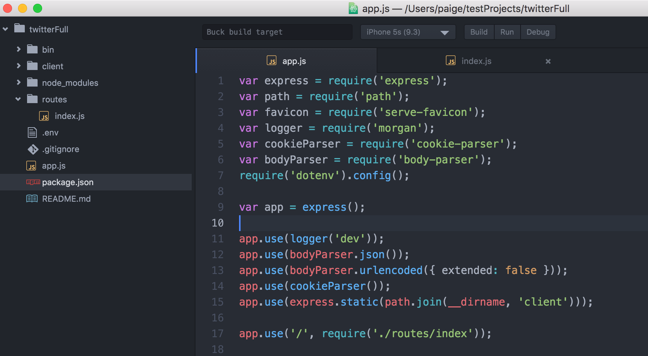Close the index.js tab
Image resolution: width=648 pixels, height=356 pixels.
tap(548, 61)
